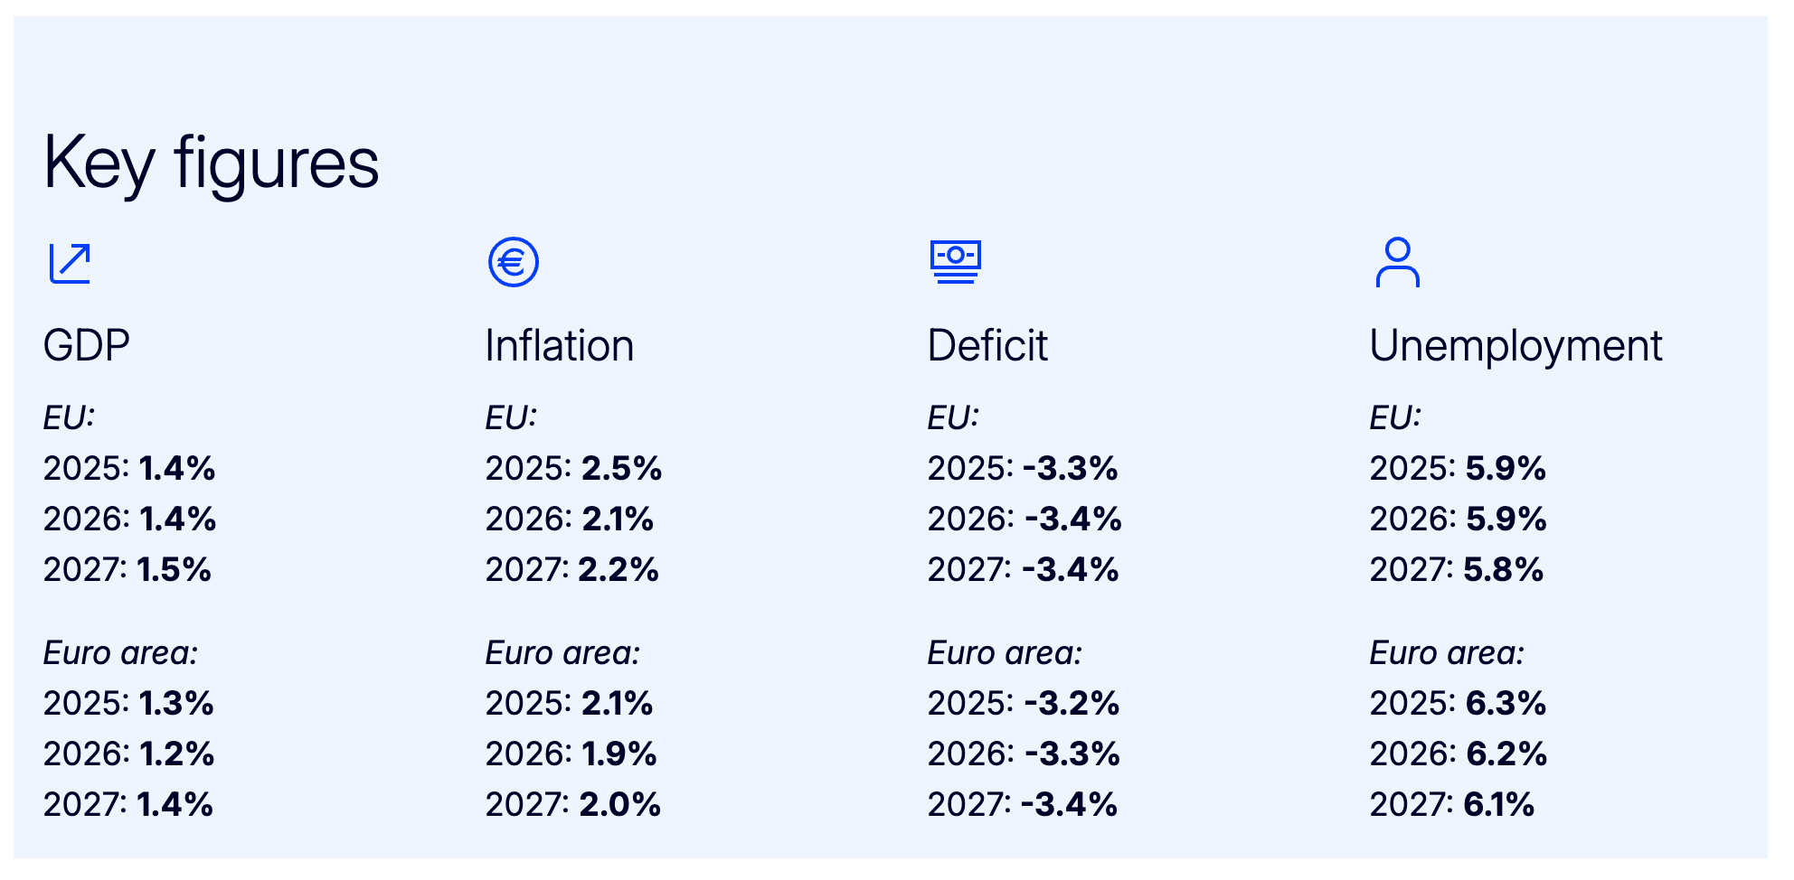This screenshot has height=880, width=1794.
Task: Click Euro area unemployment 2025 value 6.3%
Action: coord(1505,703)
